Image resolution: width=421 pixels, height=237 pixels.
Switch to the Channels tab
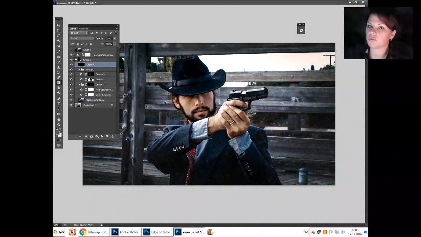tap(84, 29)
